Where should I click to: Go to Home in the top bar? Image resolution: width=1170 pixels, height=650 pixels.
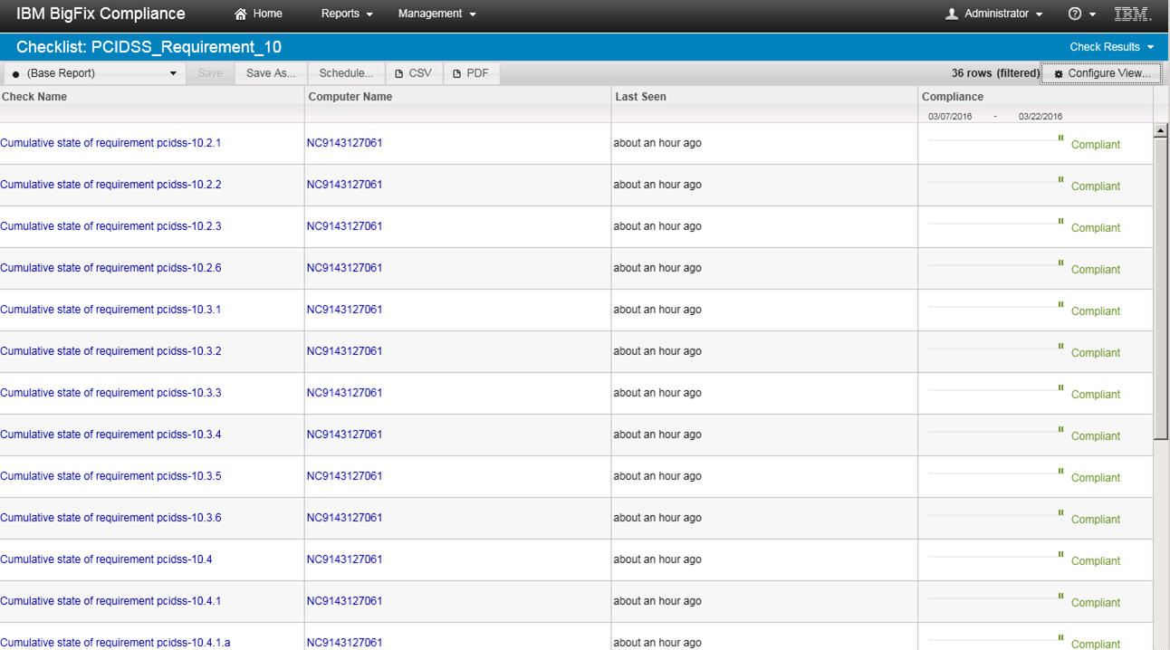258,14
